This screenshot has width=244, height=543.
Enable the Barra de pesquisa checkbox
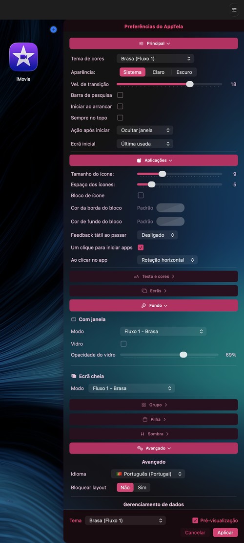120,95
